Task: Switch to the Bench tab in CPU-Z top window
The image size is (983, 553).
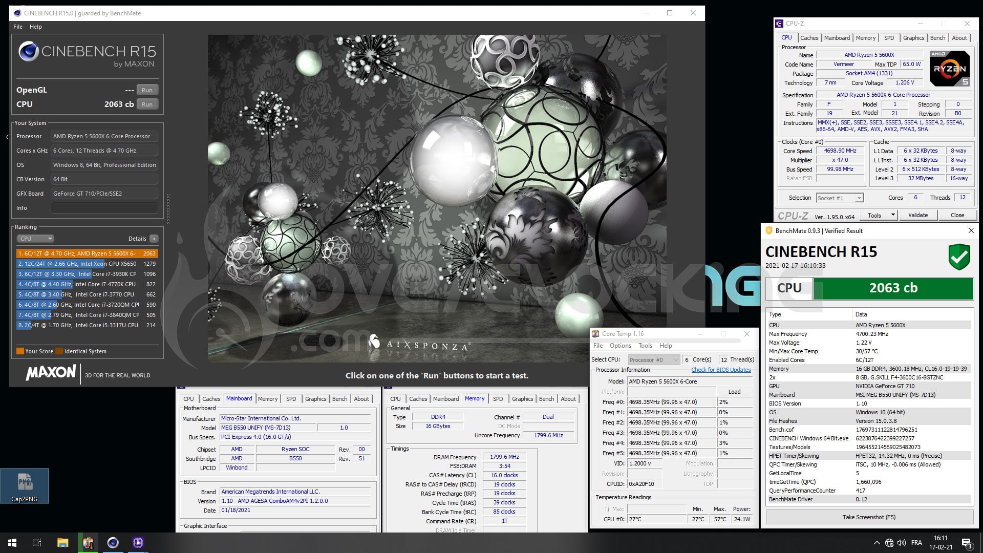Action: coord(937,38)
